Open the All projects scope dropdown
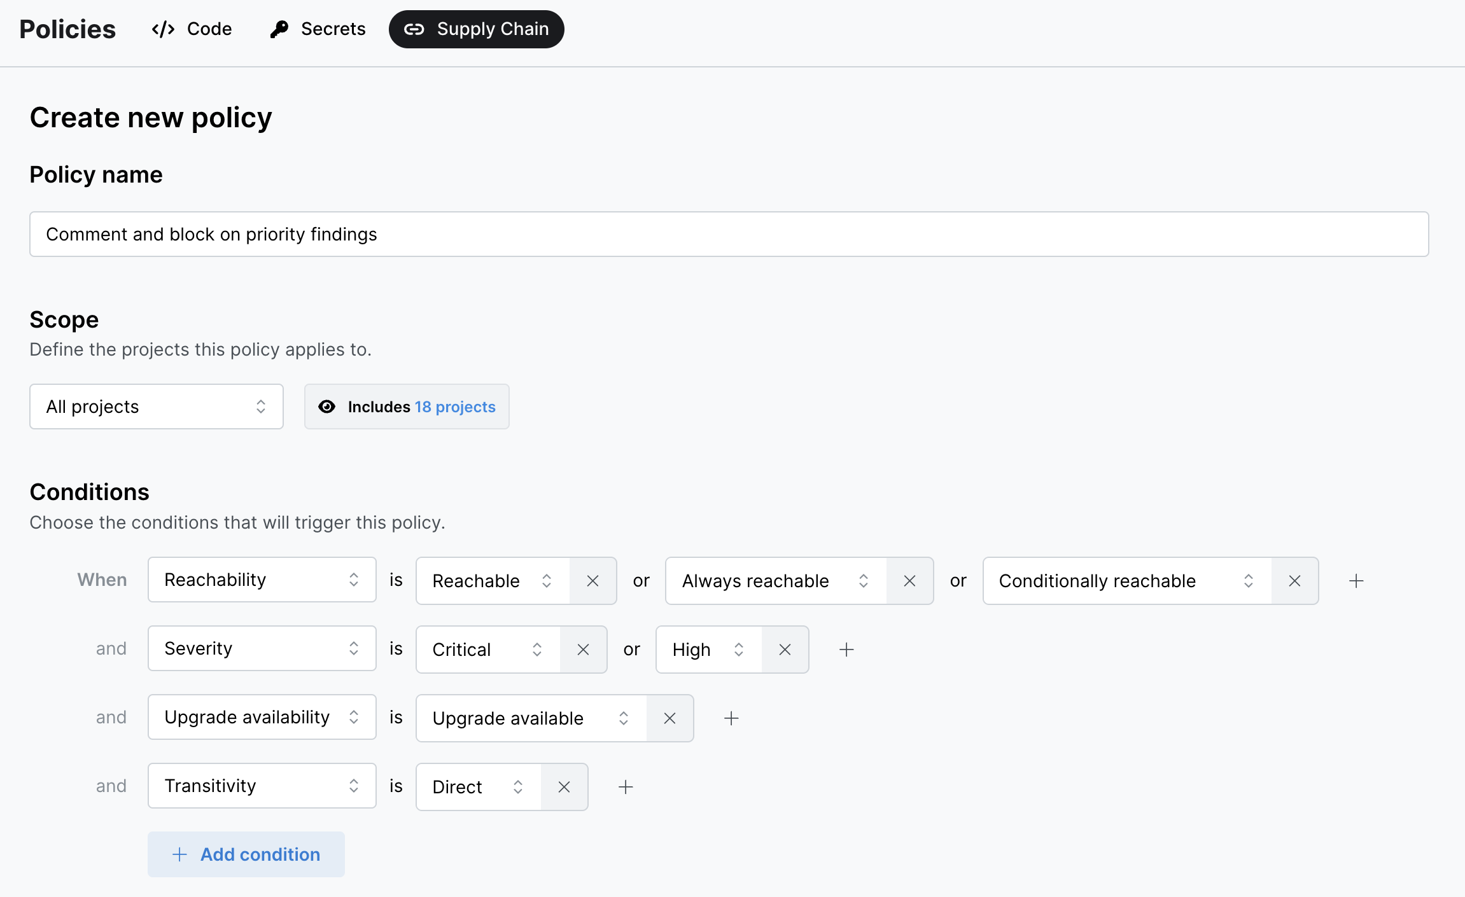The height and width of the screenshot is (897, 1465). (157, 407)
